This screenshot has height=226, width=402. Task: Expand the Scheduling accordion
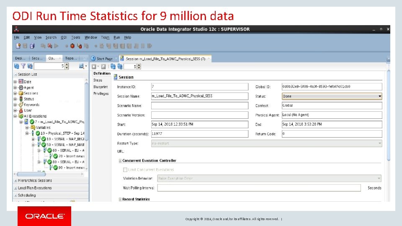(51, 195)
